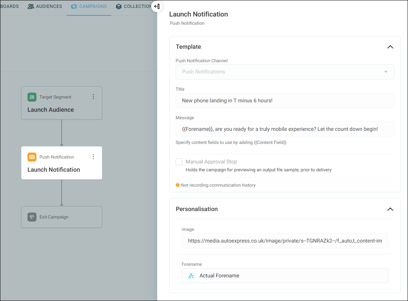This screenshot has height=301, width=408.
Task: Collapse the Personalisation section
Action: point(390,210)
